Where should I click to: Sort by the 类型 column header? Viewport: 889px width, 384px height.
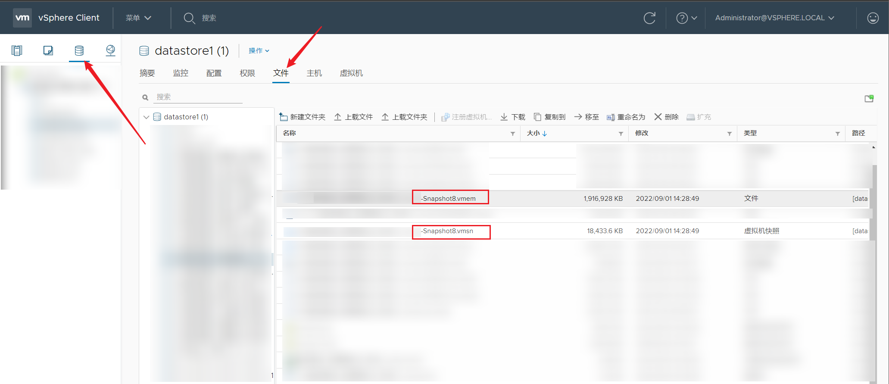click(x=750, y=133)
